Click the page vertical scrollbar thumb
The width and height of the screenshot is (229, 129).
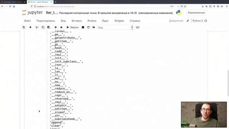coord(228,83)
